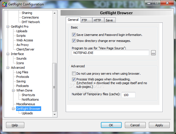Toggle Process Web pages when downloading

tap(74, 79)
